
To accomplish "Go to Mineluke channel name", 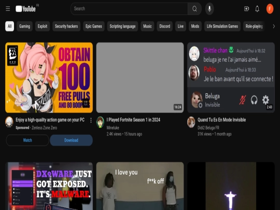I will pyautogui.click(x=113, y=128).
